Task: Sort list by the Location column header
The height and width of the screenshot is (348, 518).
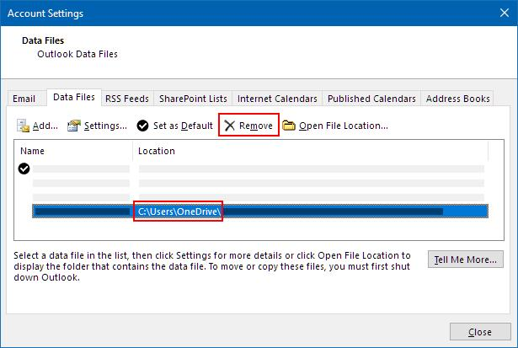Action: pyautogui.click(x=311, y=151)
